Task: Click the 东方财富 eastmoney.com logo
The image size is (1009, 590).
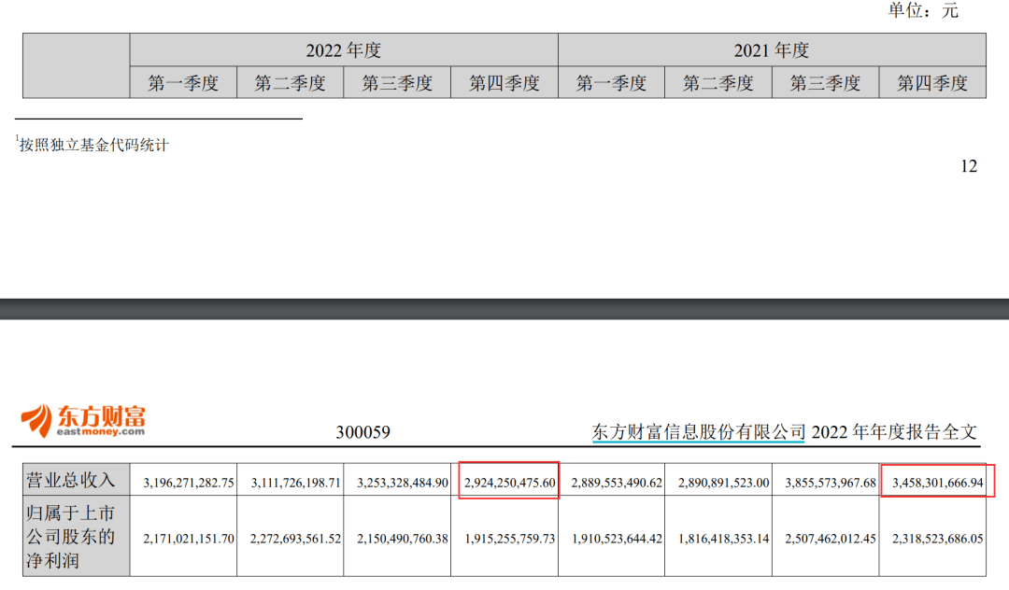Action: point(83,420)
